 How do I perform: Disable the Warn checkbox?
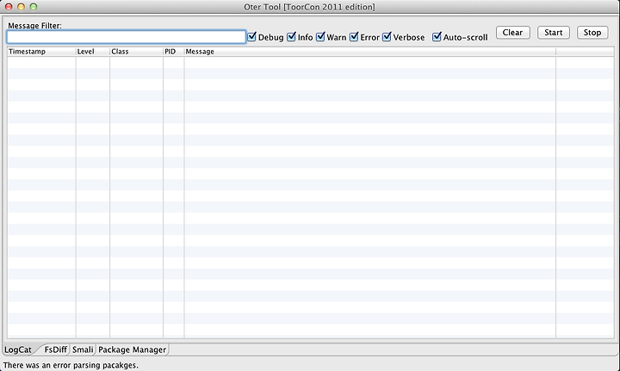click(320, 37)
